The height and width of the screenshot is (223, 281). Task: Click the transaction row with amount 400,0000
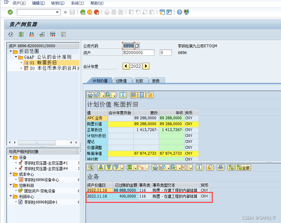[148, 196]
